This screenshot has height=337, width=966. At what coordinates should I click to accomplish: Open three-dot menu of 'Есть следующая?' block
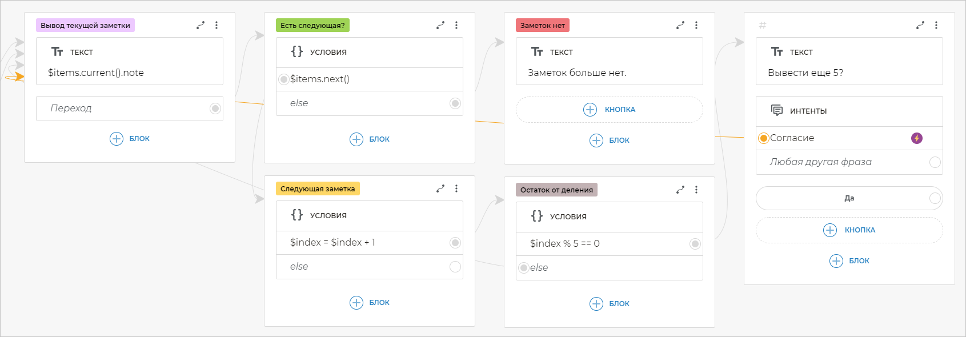(x=456, y=25)
